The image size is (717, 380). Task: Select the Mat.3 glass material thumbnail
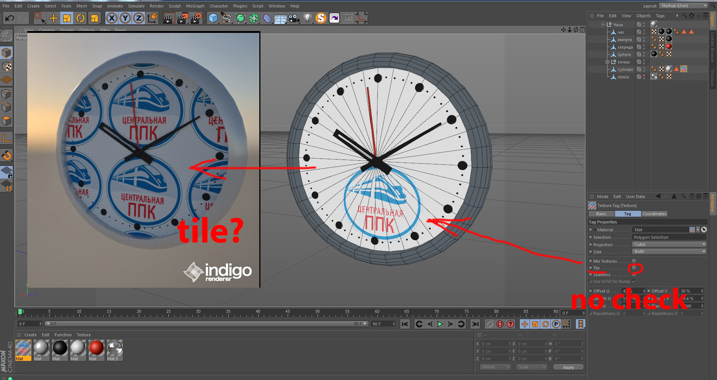115,350
